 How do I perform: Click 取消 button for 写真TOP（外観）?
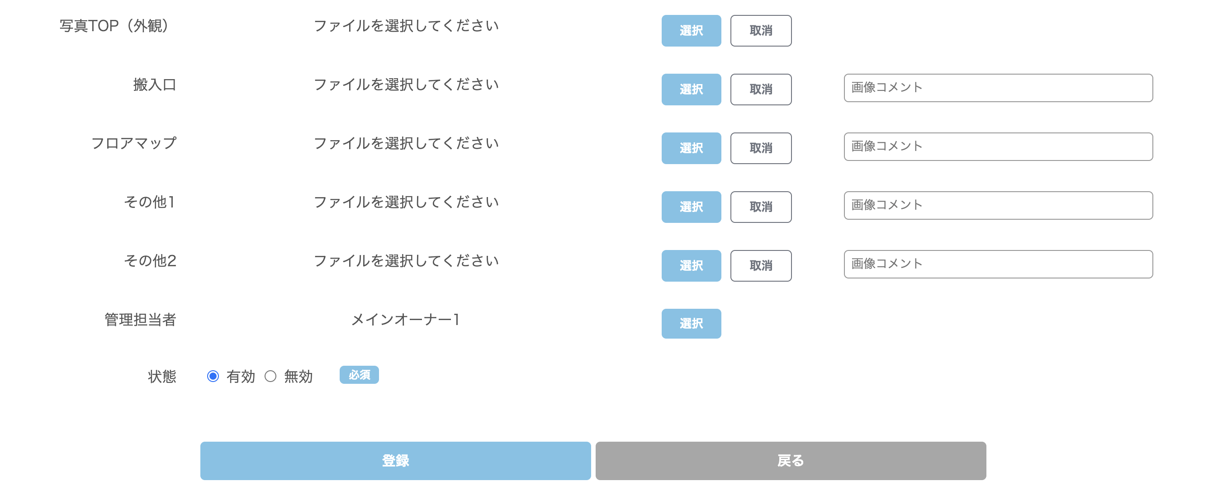[760, 31]
